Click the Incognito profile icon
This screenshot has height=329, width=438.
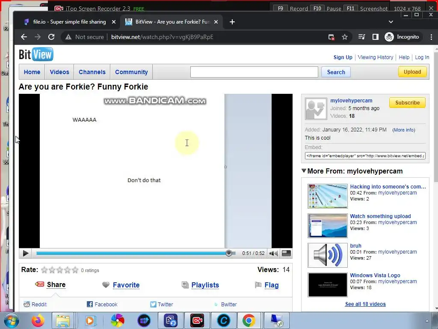tap(389, 37)
